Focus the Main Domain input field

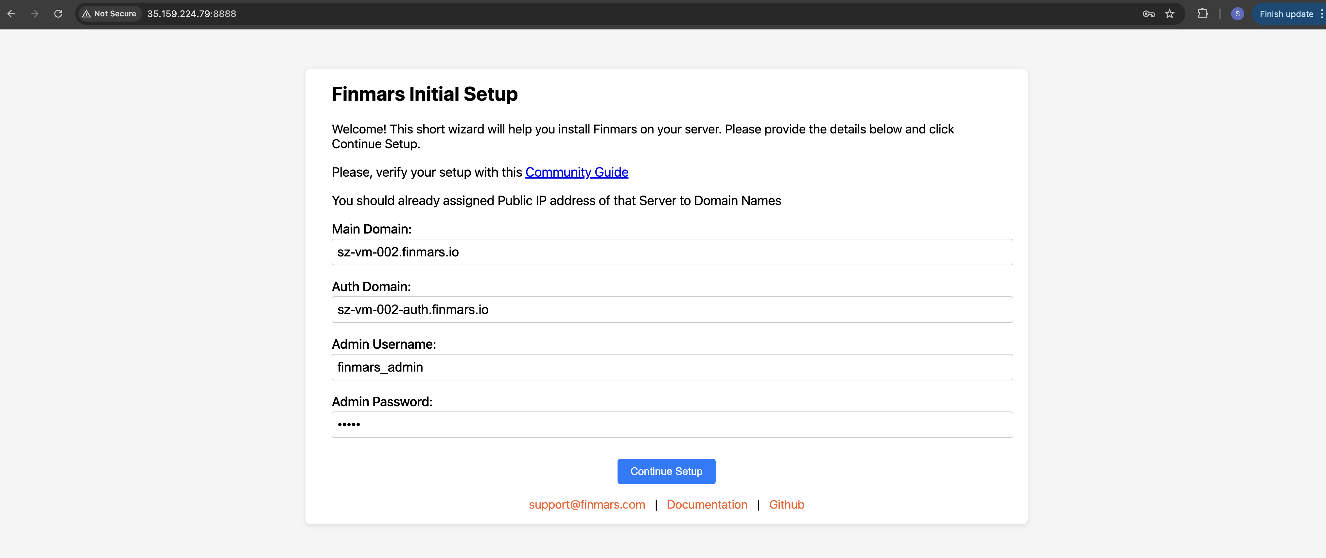point(672,252)
